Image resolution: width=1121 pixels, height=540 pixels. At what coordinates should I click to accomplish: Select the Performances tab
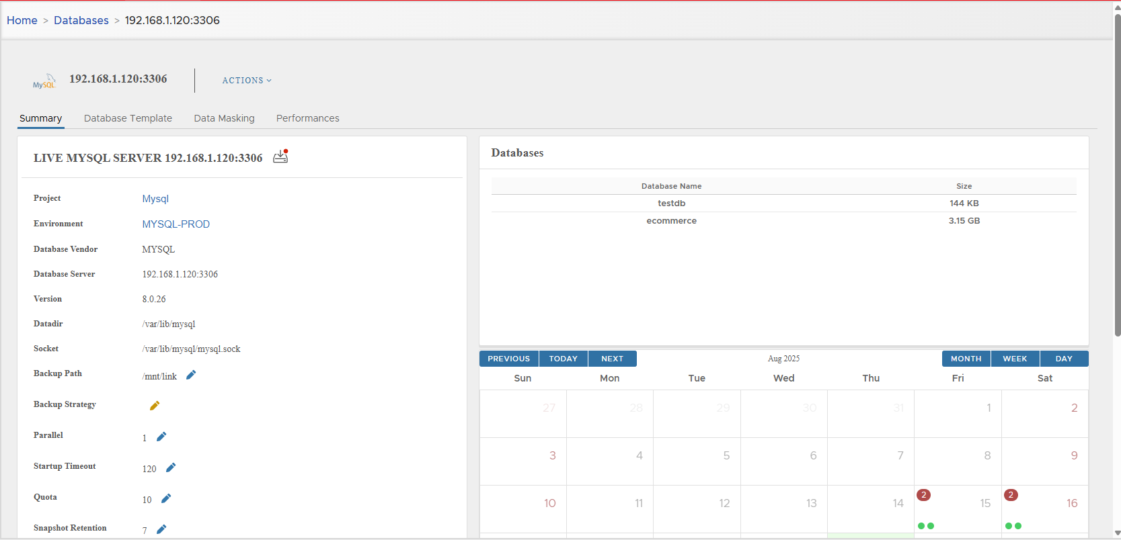coord(307,118)
